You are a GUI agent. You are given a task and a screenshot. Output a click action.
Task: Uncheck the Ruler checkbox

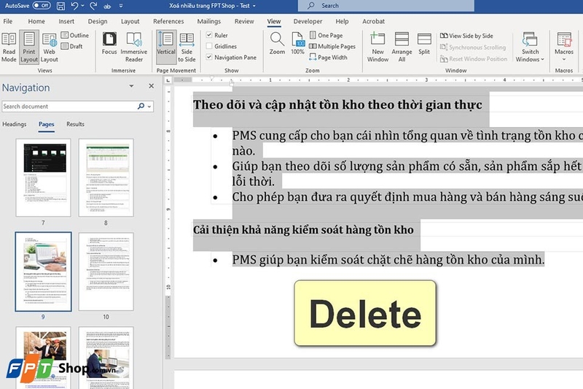pos(209,35)
